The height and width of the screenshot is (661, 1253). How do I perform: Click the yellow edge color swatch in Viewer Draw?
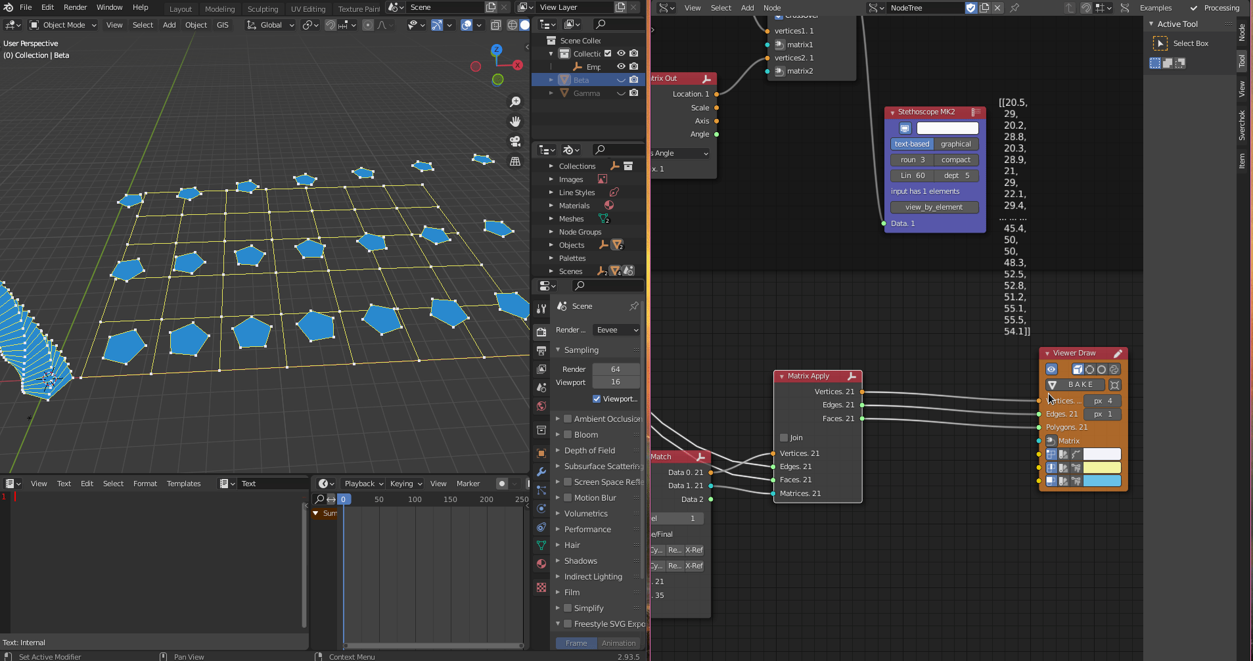tap(1102, 468)
